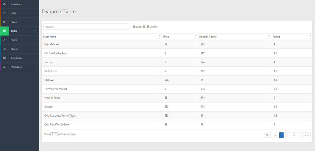Click the Pages document icon

click(4, 22)
